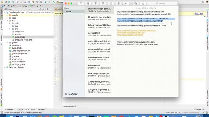The width and height of the screenshot is (209, 117).
Task: Open the 'Remove online search...' note
Action: click(x=99, y=58)
